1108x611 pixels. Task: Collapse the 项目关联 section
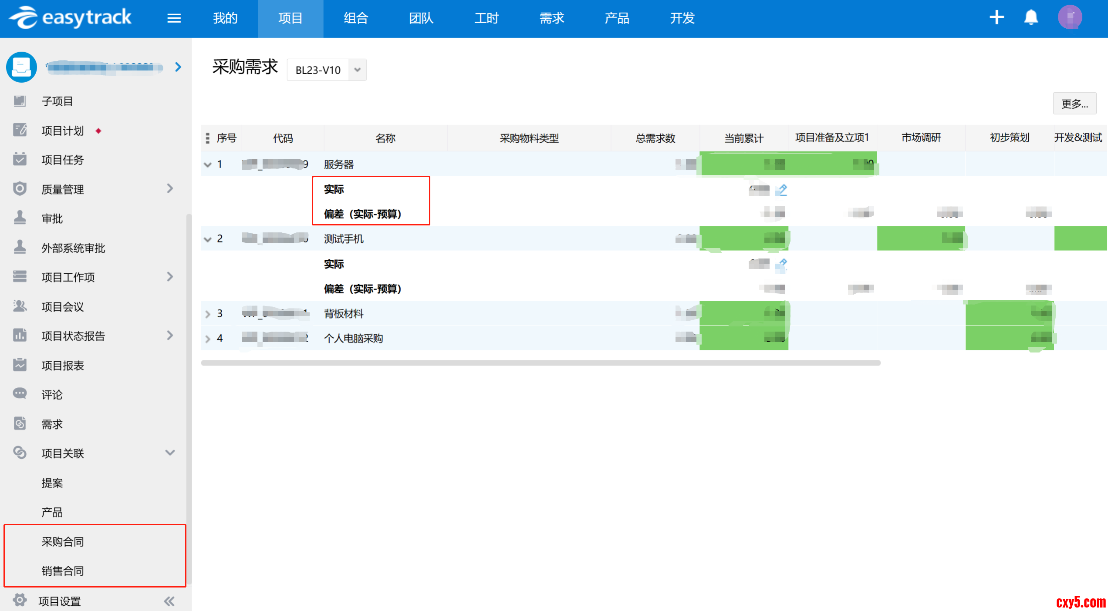pos(170,453)
